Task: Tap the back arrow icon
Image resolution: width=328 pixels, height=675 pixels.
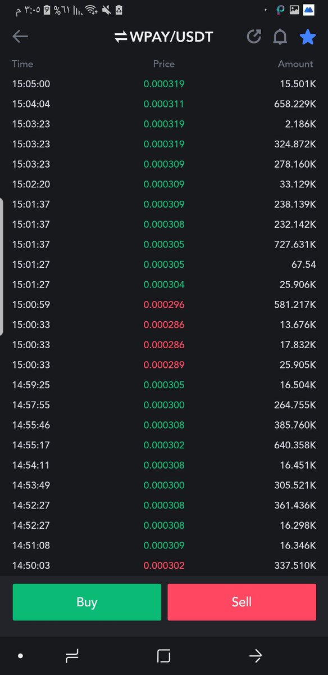Action: pos(20,37)
